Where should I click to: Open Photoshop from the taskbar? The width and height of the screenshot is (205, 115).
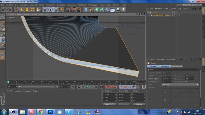51,112
